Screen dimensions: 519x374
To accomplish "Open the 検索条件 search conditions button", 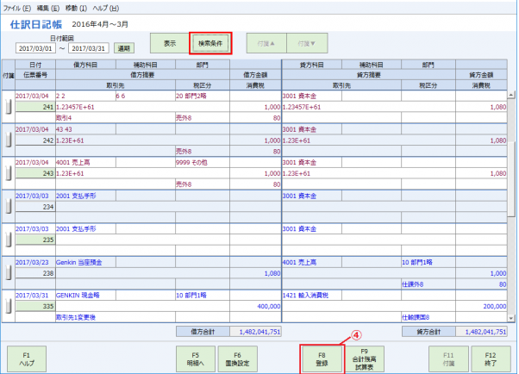I will coord(211,41).
